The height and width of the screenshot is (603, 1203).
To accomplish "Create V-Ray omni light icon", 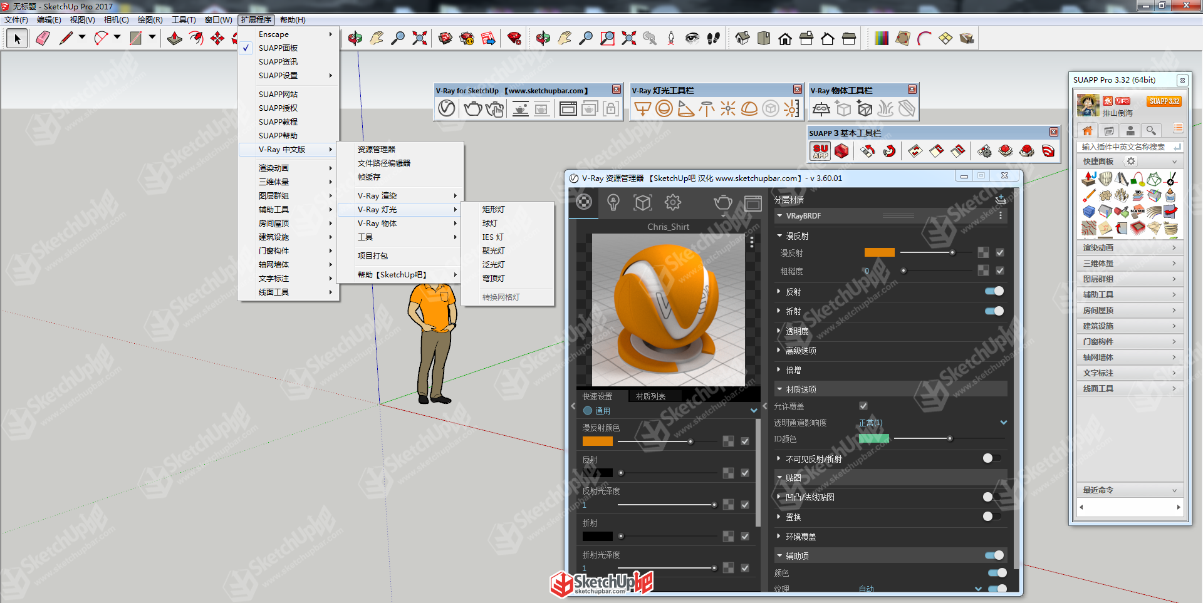I will (728, 109).
